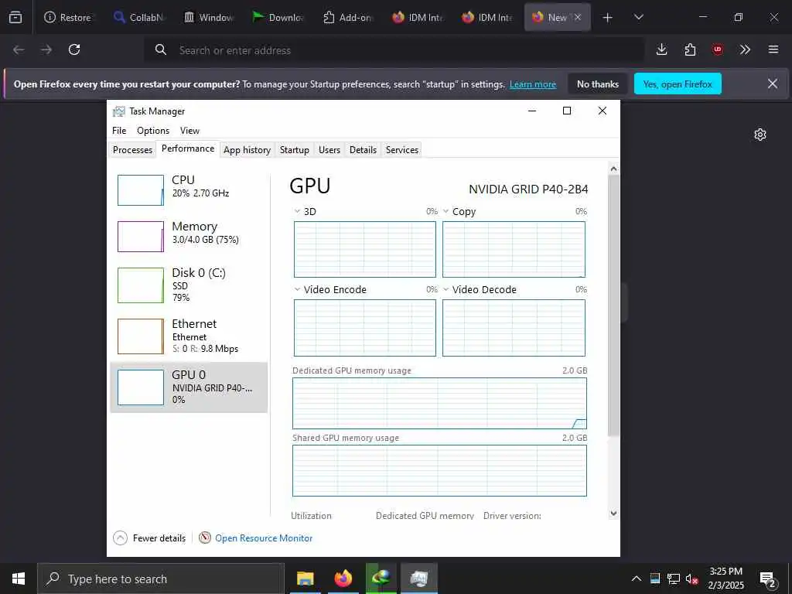Open Video Decode engine graph dropdown
Screen dimensions: 792x594
click(446, 289)
